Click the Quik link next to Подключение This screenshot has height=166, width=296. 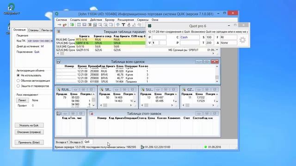click(x=37, y=52)
